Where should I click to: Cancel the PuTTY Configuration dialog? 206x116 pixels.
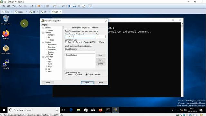100,82
